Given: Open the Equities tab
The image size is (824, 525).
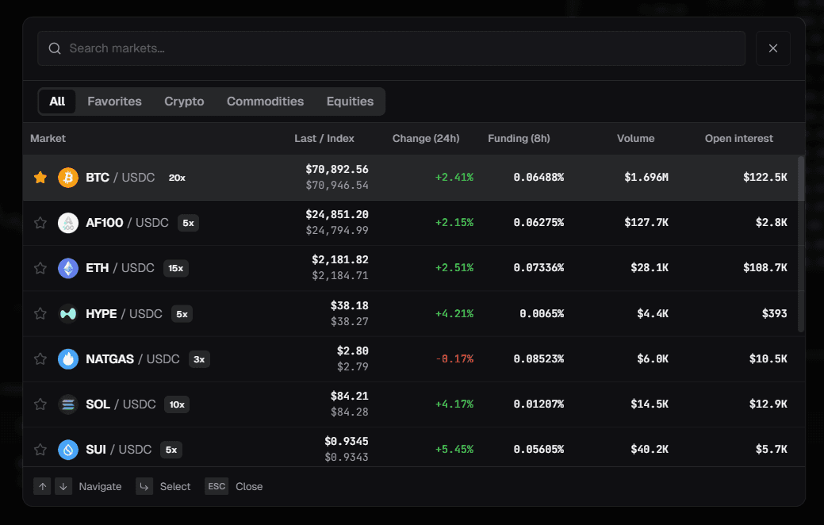Looking at the screenshot, I should pos(350,101).
